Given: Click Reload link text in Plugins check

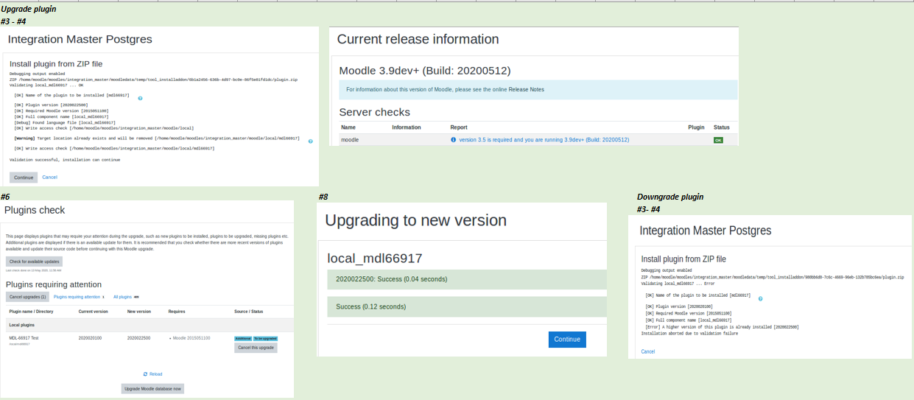Looking at the screenshot, I should (x=155, y=373).
